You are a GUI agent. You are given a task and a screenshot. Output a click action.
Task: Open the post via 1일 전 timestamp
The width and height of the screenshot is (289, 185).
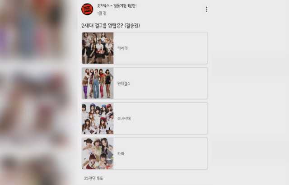point(102,13)
